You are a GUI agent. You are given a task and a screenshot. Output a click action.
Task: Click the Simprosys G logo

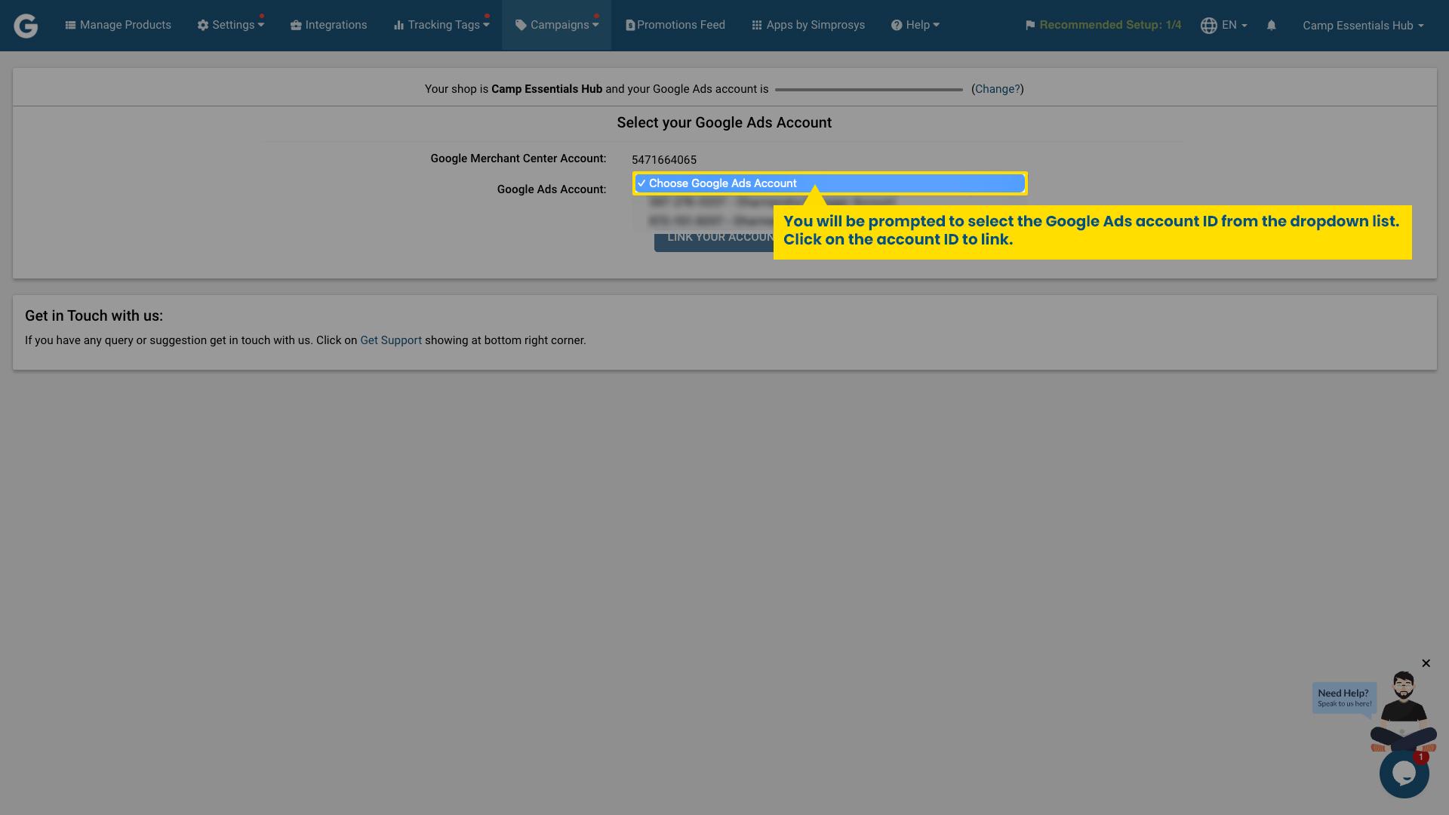[x=26, y=25]
